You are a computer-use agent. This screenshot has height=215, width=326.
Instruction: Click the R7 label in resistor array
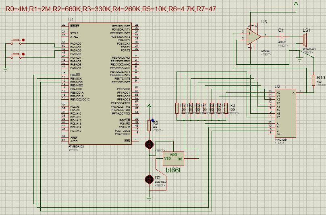point(183,105)
